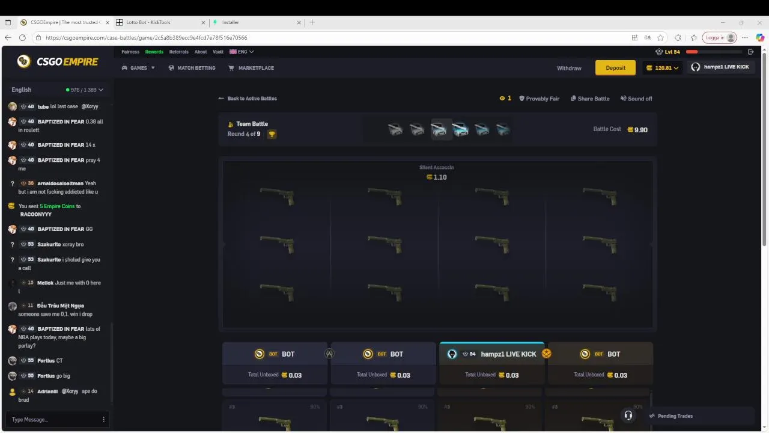769x433 pixels.
Task: Toggle the Sound off control
Action: point(636,99)
